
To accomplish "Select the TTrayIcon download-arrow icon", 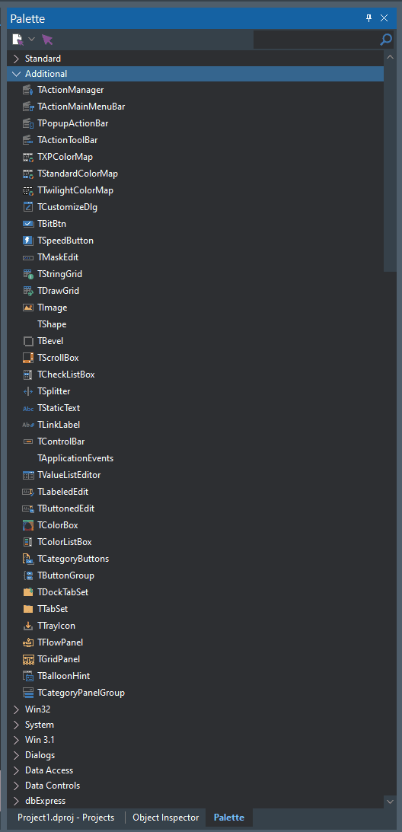I will [28, 626].
